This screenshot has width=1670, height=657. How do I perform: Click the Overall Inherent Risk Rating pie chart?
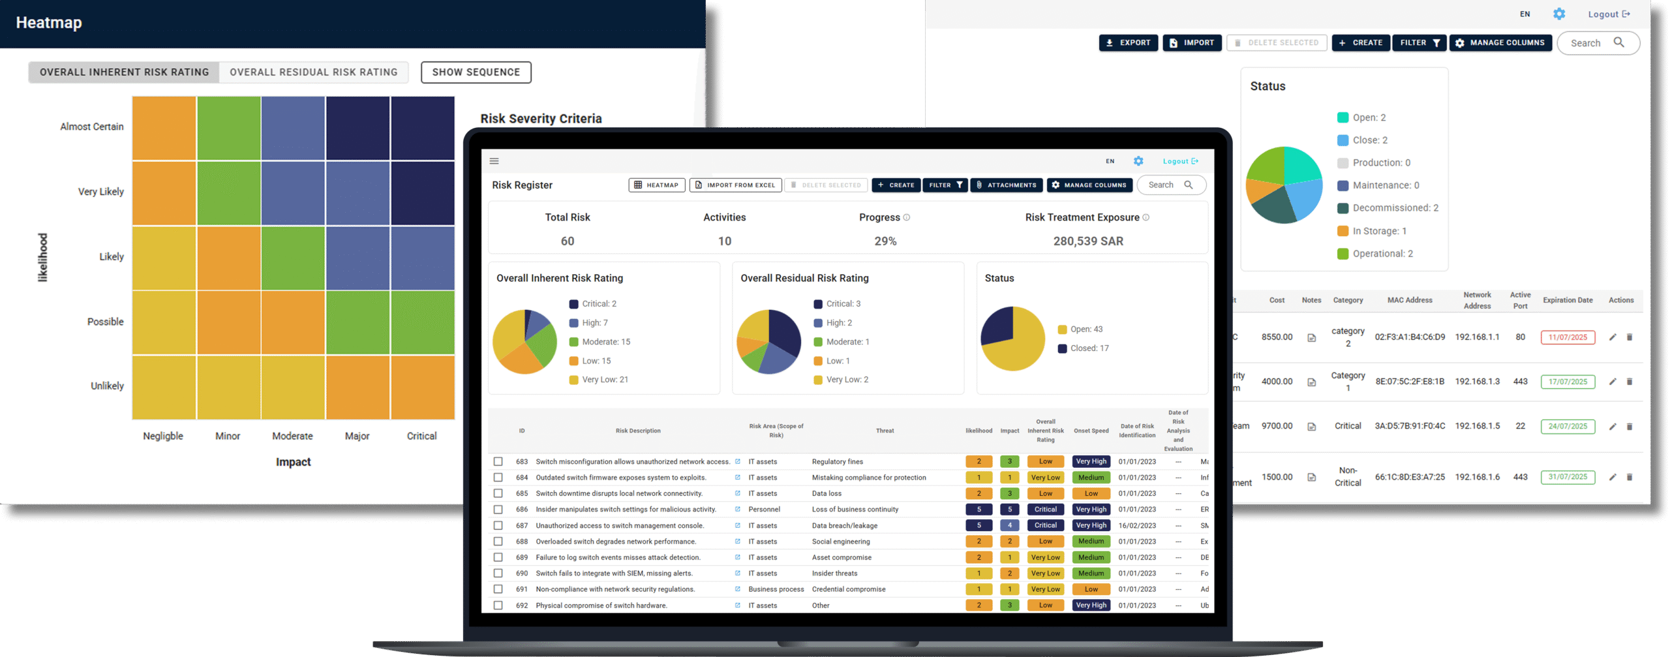click(x=524, y=341)
